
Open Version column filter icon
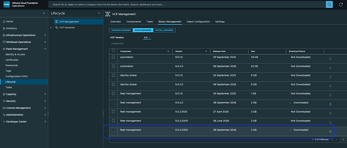pyautogui.click(x=206, y=51)
